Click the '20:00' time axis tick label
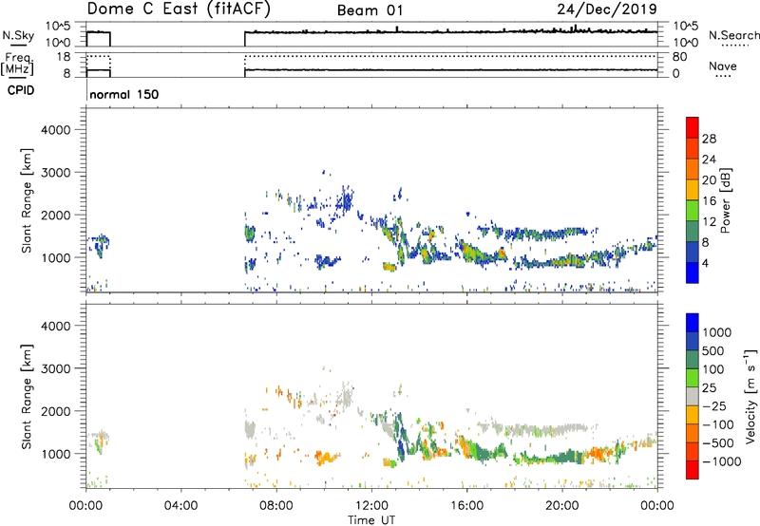The height and width of the screenshot is (526, 760). (561, 506)
